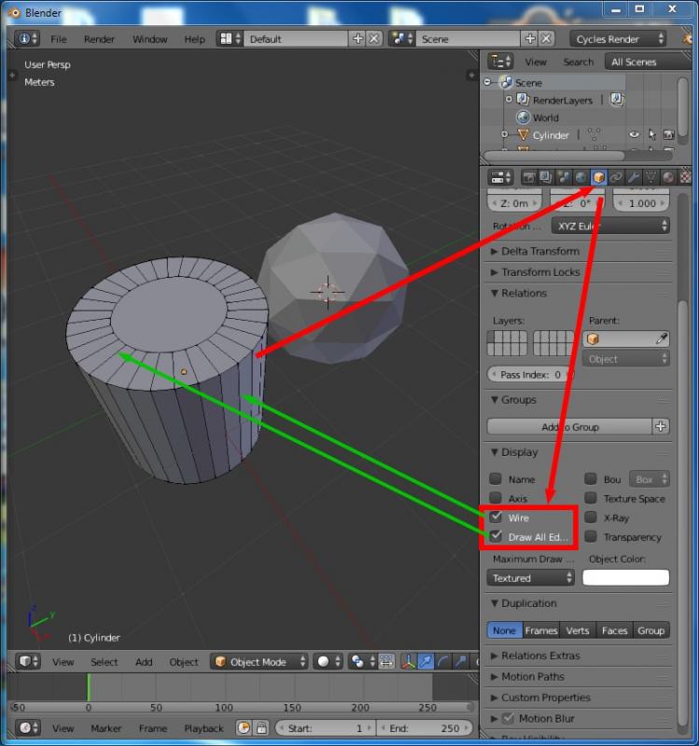Open the viewport shading sphere dropdown

coord(329,662)
